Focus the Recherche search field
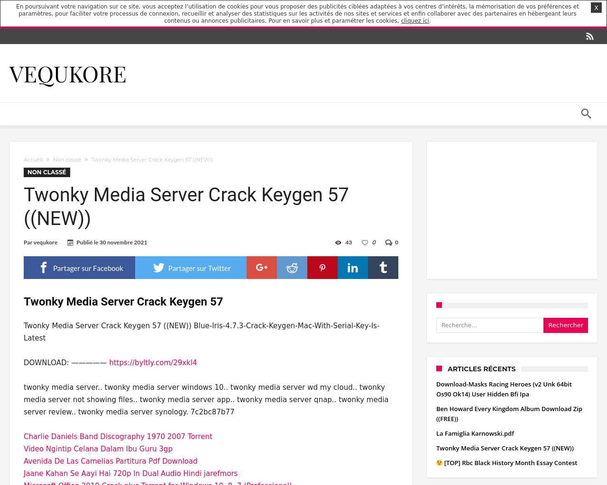Image resolution: width=607 pixels, height=485 pixels. [490, 325]
